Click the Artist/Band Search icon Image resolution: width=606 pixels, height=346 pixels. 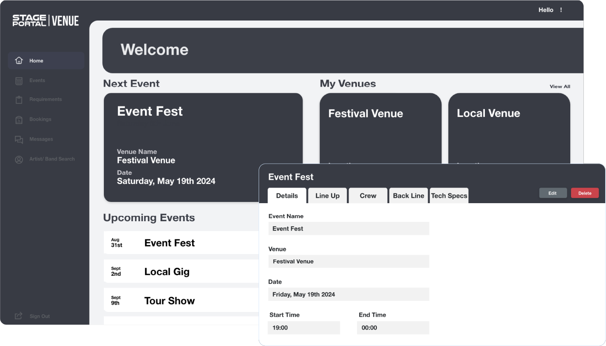(x=19, y=159)
